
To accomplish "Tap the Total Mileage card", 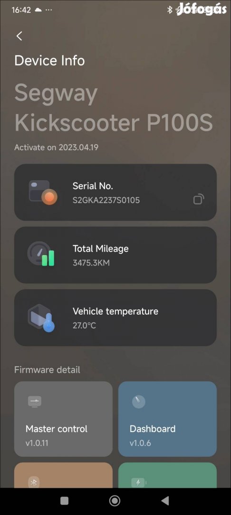I will point(115,255).
